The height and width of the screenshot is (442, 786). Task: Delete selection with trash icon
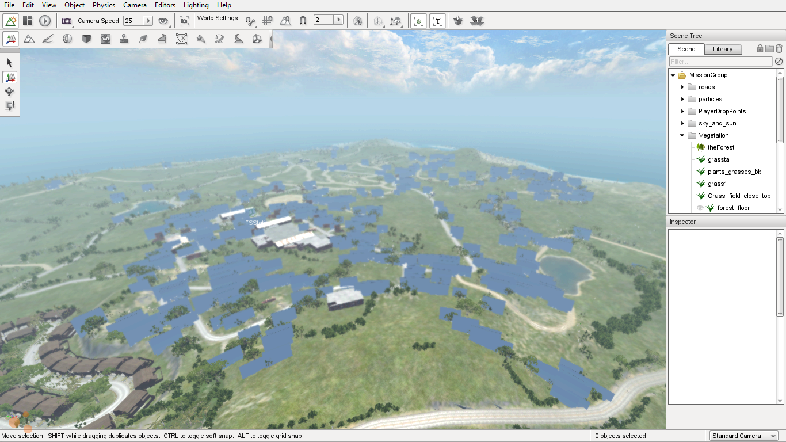click(779, 48)
